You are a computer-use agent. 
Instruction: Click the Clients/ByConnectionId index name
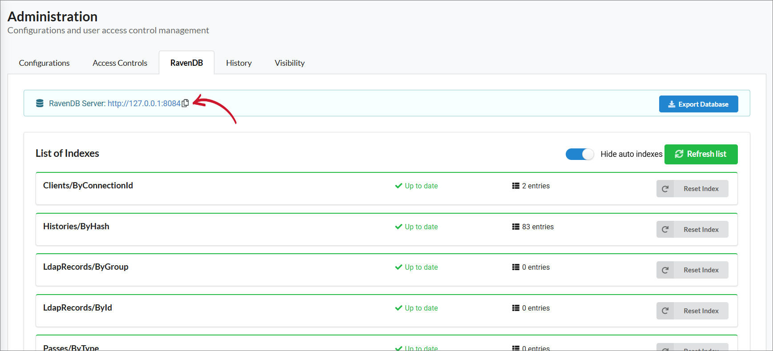(88, 185)
